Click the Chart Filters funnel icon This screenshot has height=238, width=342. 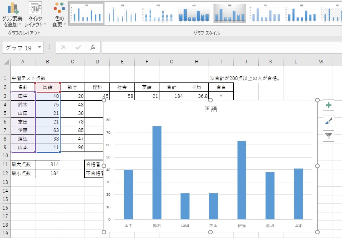328,136
